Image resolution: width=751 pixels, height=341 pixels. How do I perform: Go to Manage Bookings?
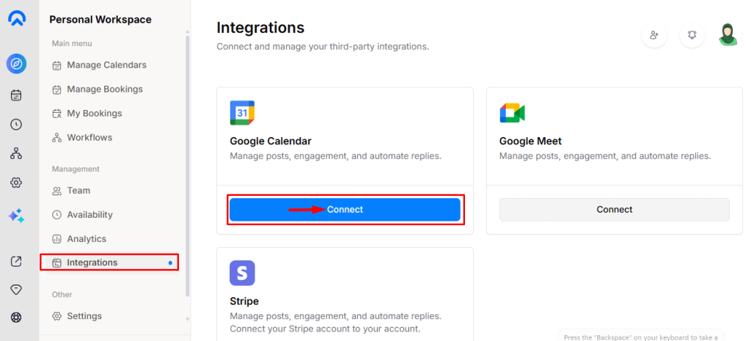tap(104, 89)
